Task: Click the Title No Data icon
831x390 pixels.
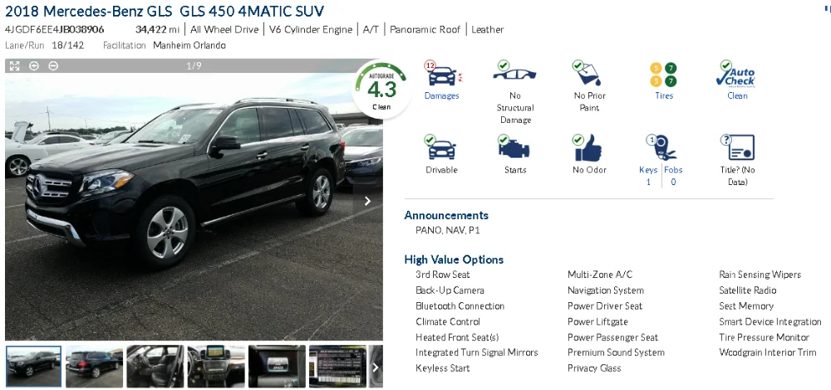Action: point(738,147)
